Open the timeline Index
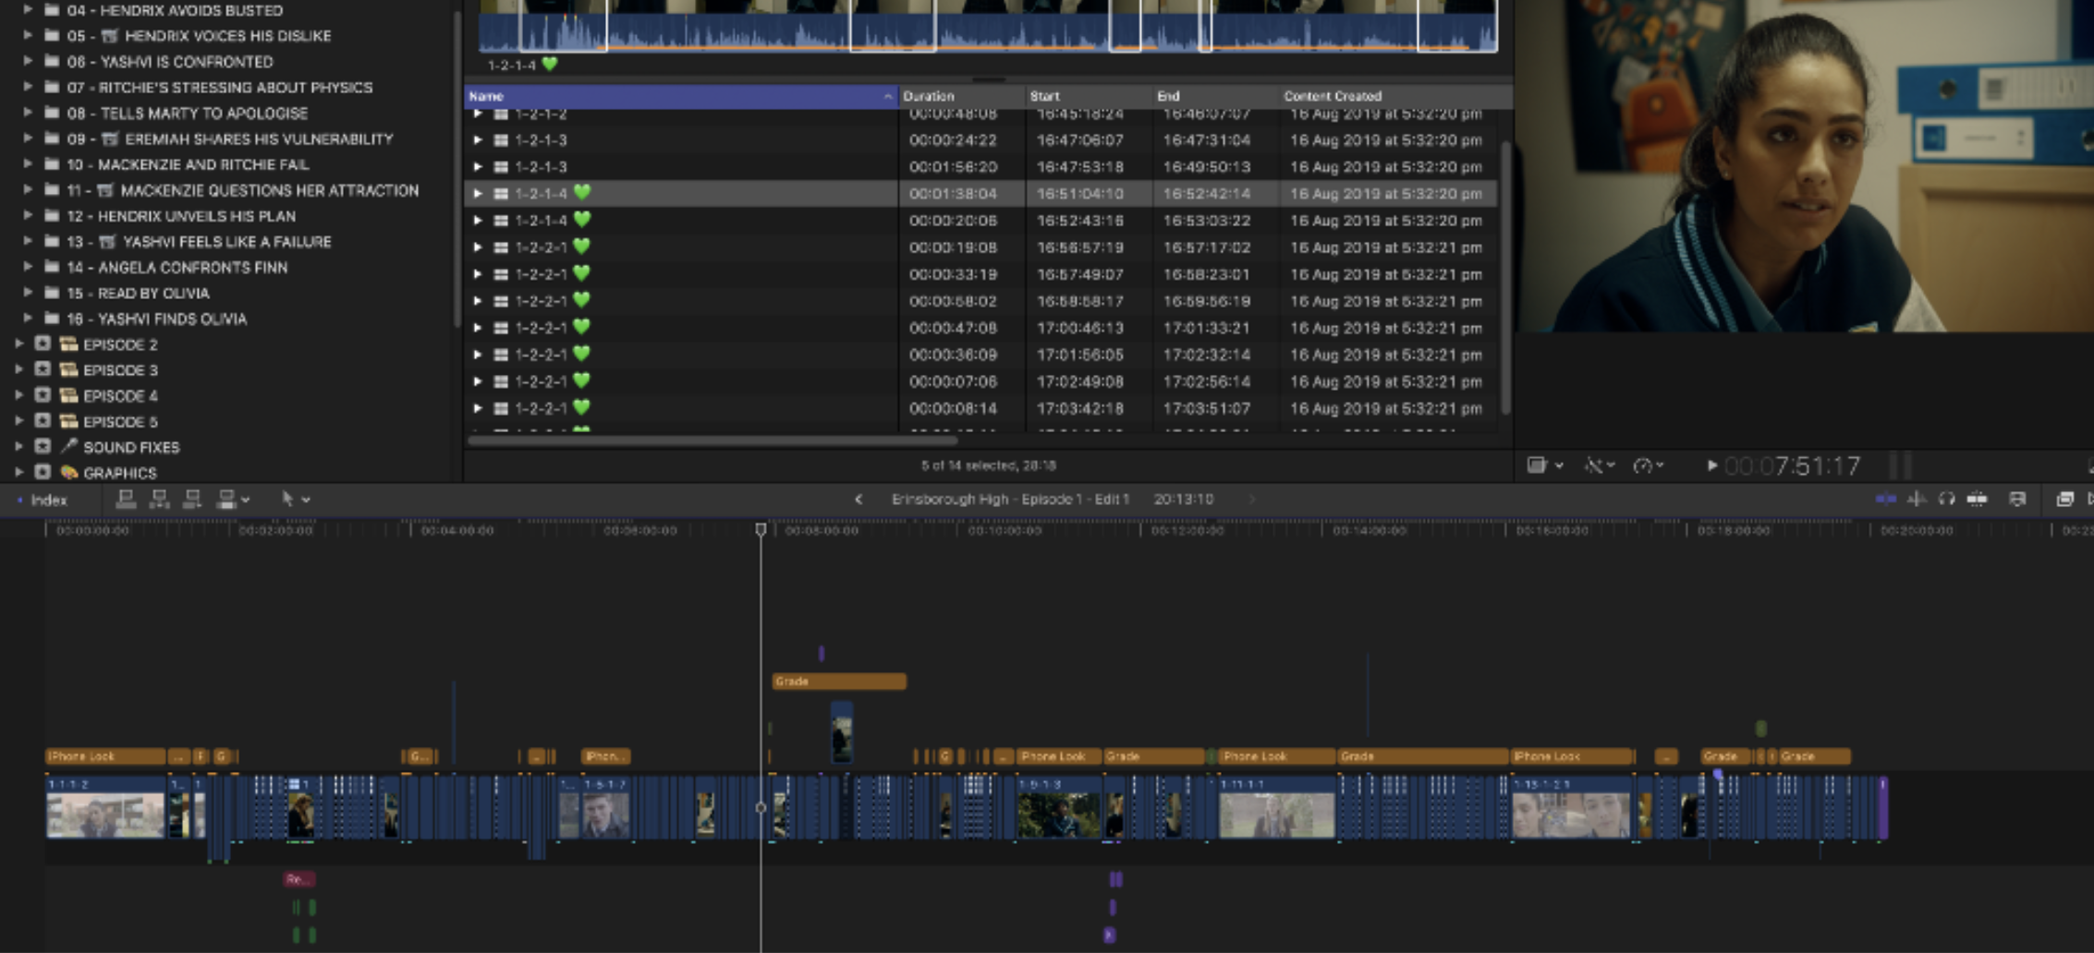 pyautogui.click(x=48, y=500)
